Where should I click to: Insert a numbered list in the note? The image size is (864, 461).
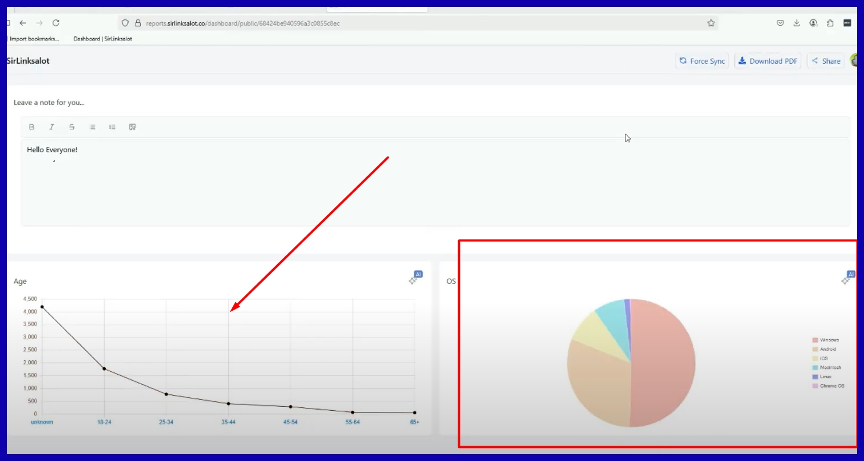(112, 127)
